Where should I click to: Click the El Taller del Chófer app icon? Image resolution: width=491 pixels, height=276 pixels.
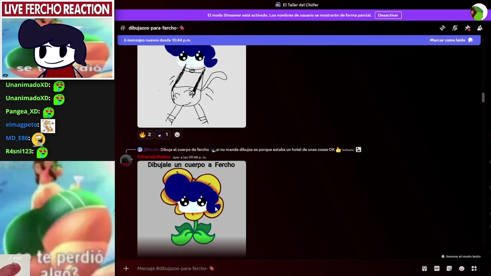[278, 5]
